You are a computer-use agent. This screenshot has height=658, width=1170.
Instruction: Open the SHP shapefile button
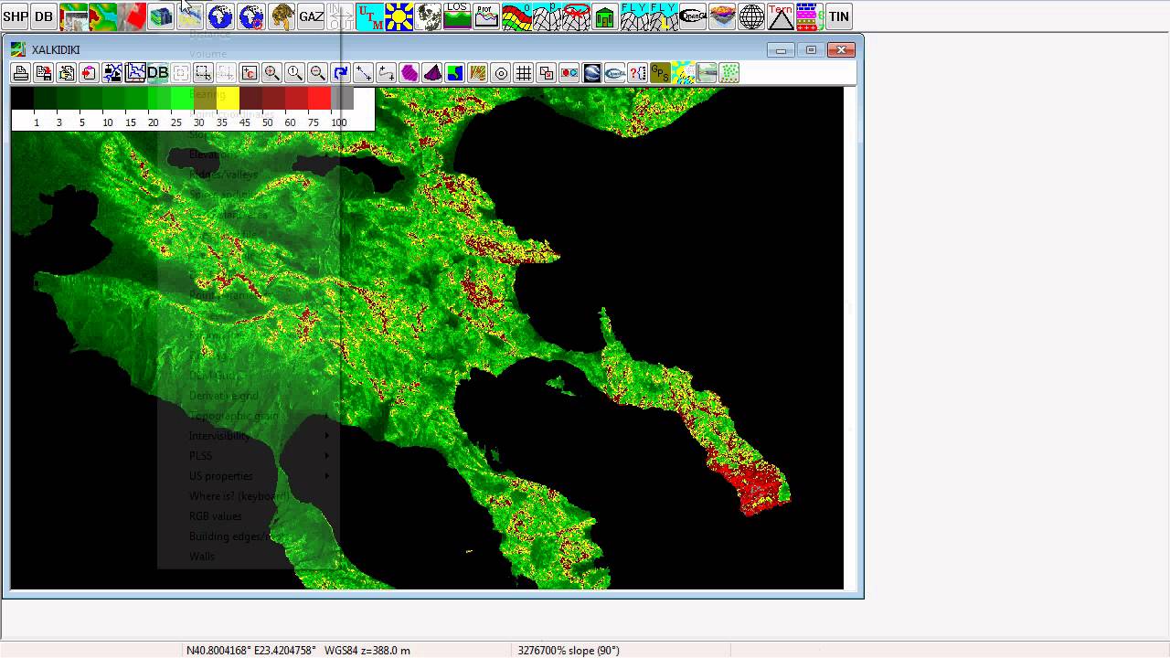click(16, 16)
